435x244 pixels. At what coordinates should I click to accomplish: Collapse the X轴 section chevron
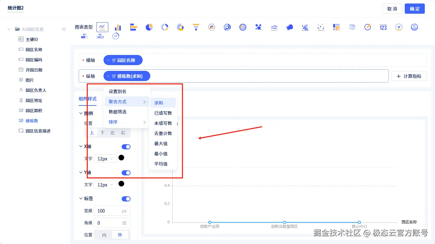(x=81, y=146)
